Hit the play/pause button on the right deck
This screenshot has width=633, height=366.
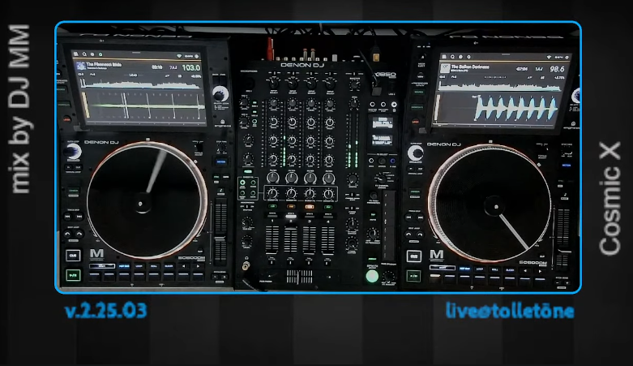coord(413,276)
